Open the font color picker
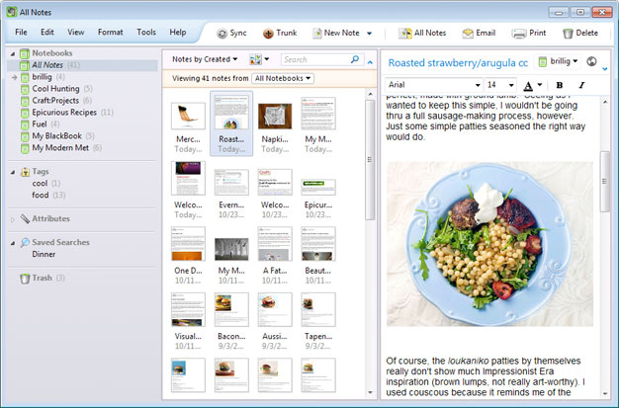Viewport: 619px width, 408px height. click(x=532, y=85)
